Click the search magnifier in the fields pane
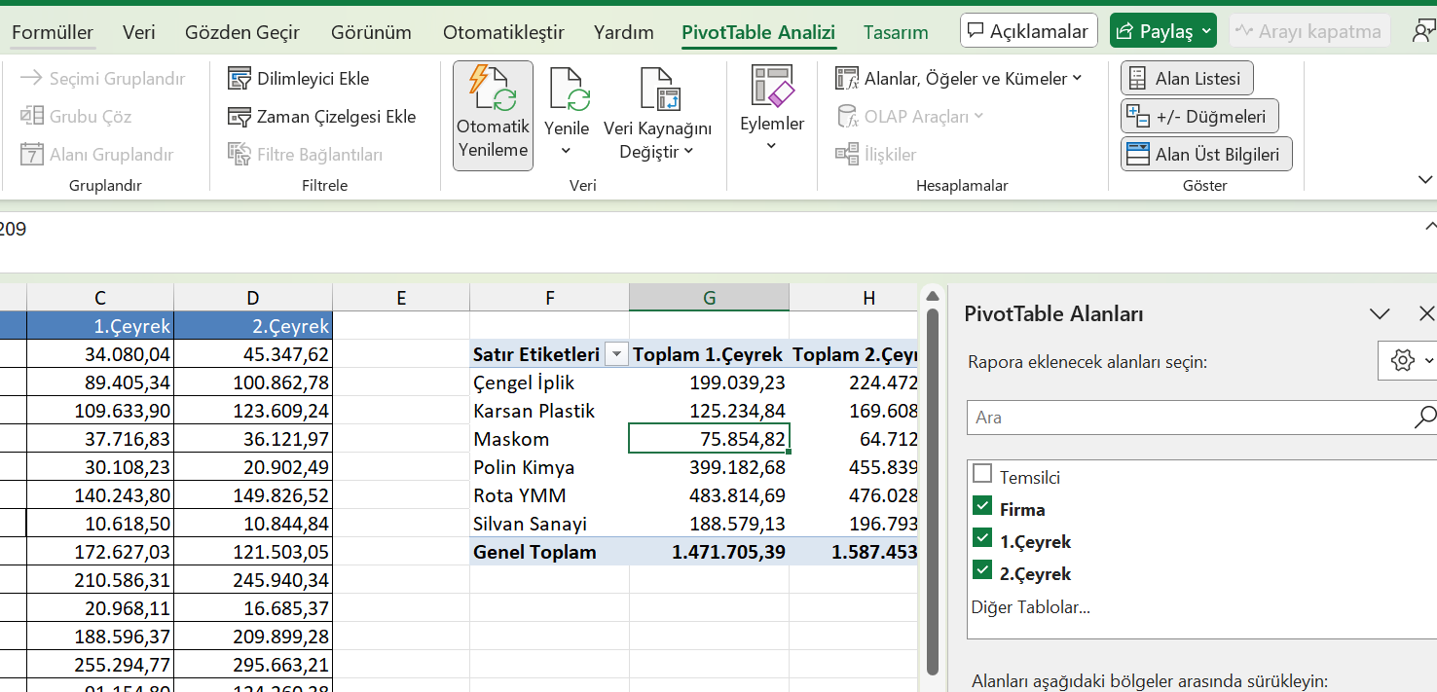The image size is (1437, 692). tap(1423, 418)
